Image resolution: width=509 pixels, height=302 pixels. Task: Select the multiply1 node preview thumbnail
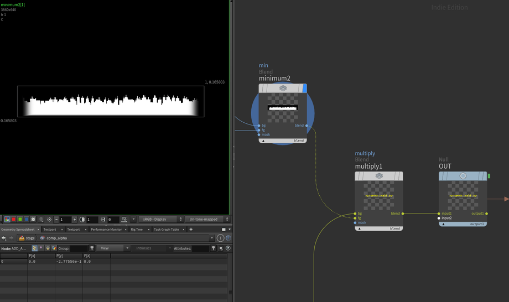click(x=379, y=196)
